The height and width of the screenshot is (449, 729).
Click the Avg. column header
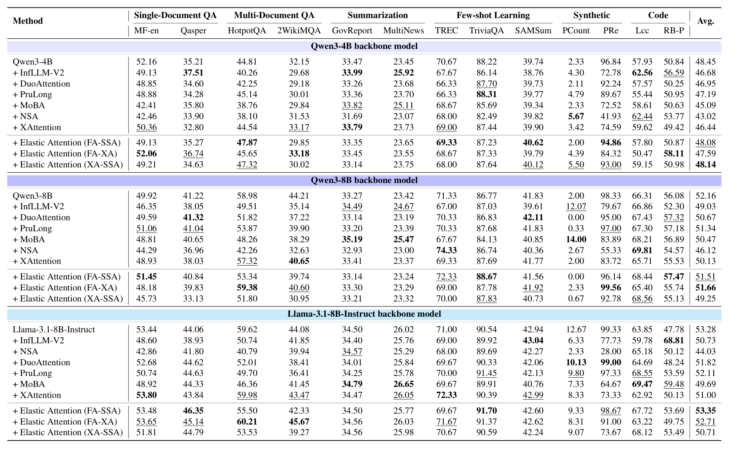pos(706,21)
